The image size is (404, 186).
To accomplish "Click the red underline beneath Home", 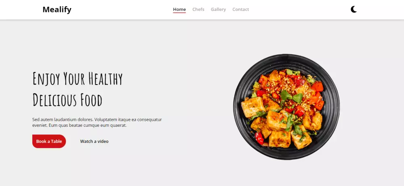I will pos(179,12).
